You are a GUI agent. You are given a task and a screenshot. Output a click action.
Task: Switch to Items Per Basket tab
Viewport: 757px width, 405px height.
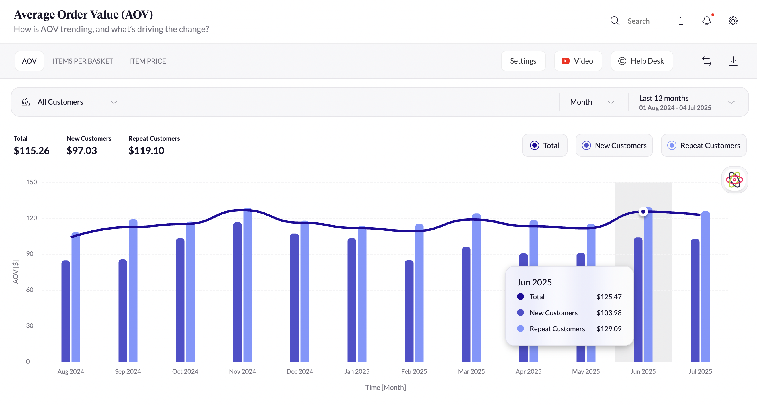[83, 61]
